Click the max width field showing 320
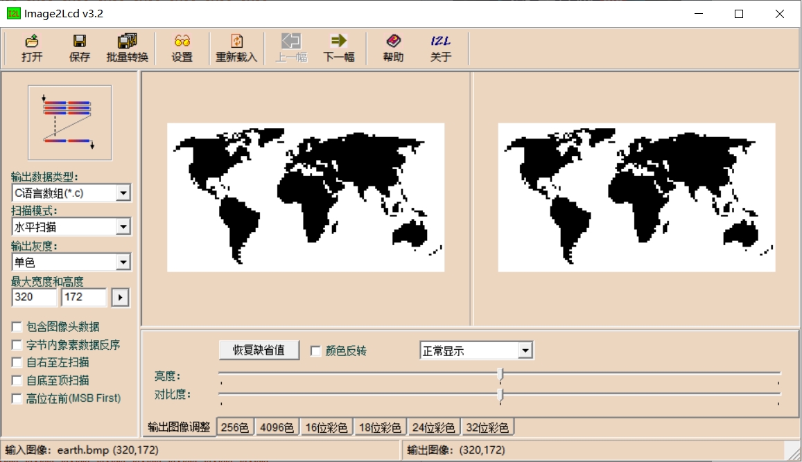This screenshot has width=802, height=462. 34,297
